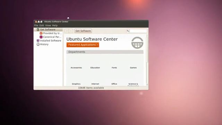Open the File menu
This screenshot has width=222, height=125.
coord(36,25)
